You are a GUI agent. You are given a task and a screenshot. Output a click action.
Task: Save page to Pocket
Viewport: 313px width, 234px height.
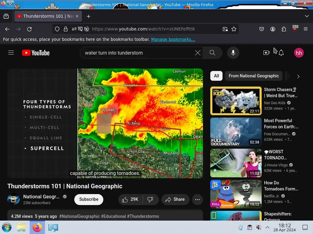[262, 29]
